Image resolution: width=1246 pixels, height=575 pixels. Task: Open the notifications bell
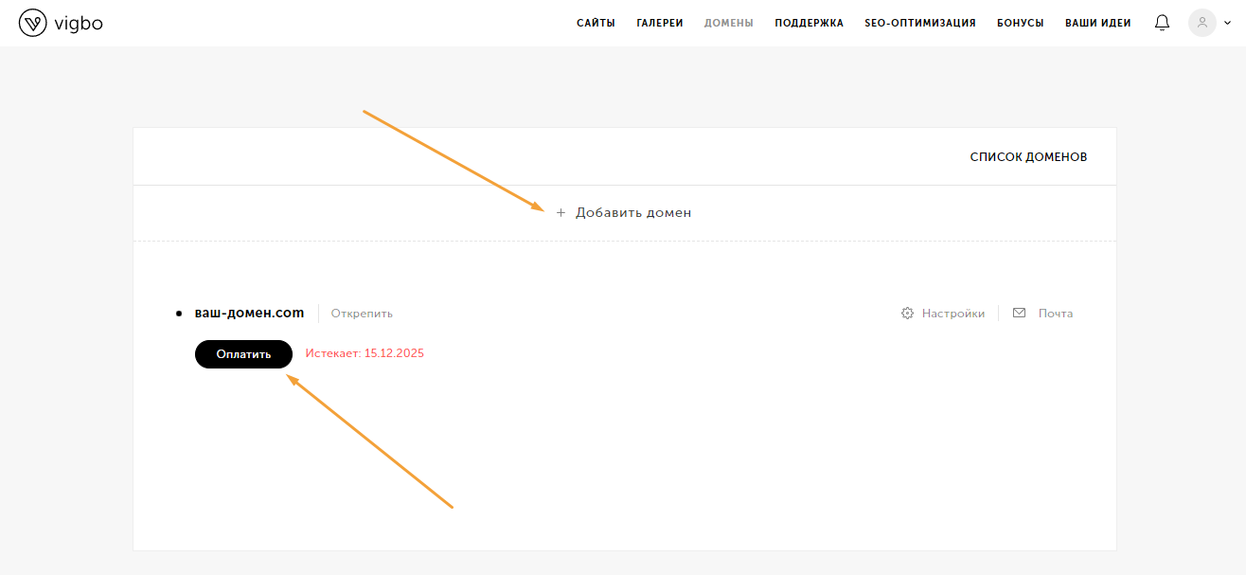[1162, 23]
